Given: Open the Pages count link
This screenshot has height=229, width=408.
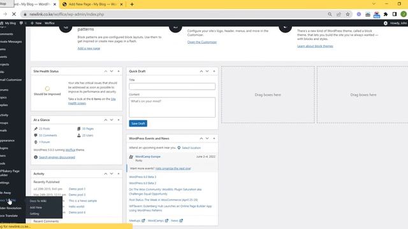Looking at the screenshot, I should tap(88, 128).
